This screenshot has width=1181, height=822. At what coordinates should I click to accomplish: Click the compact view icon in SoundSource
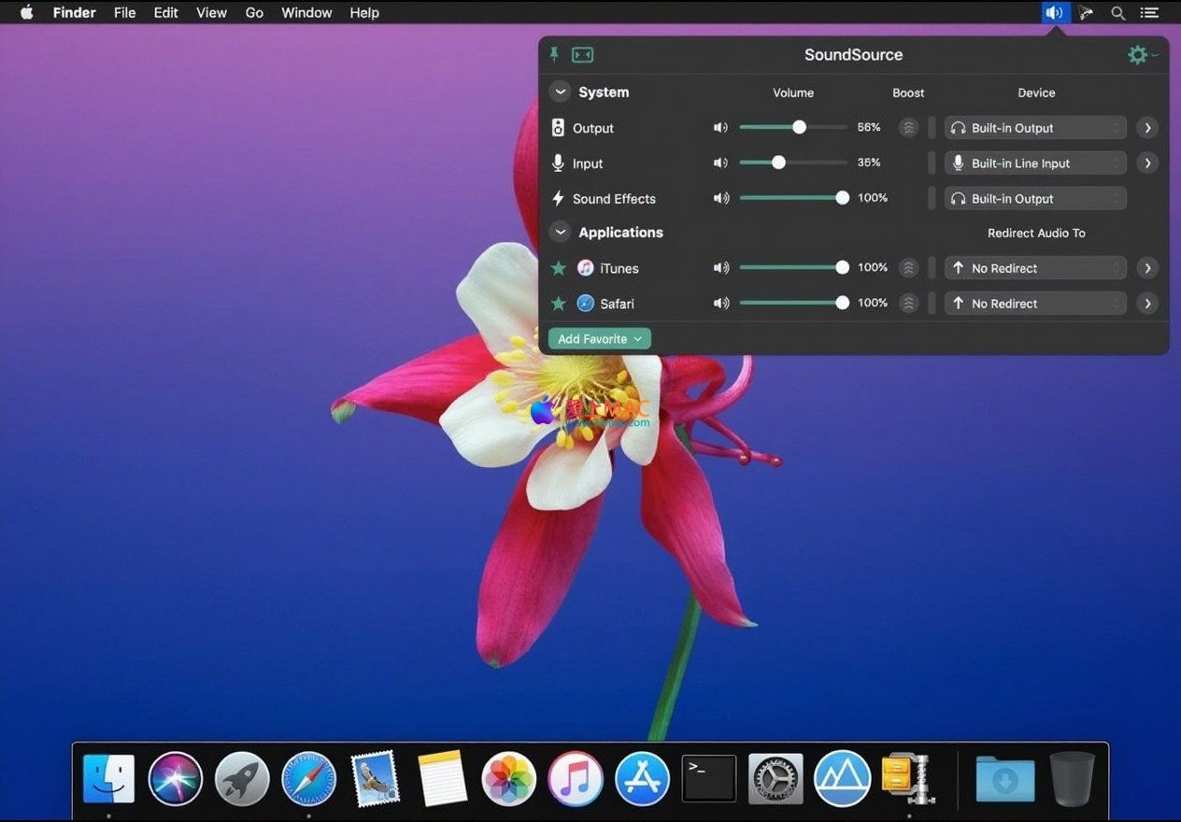582,55
